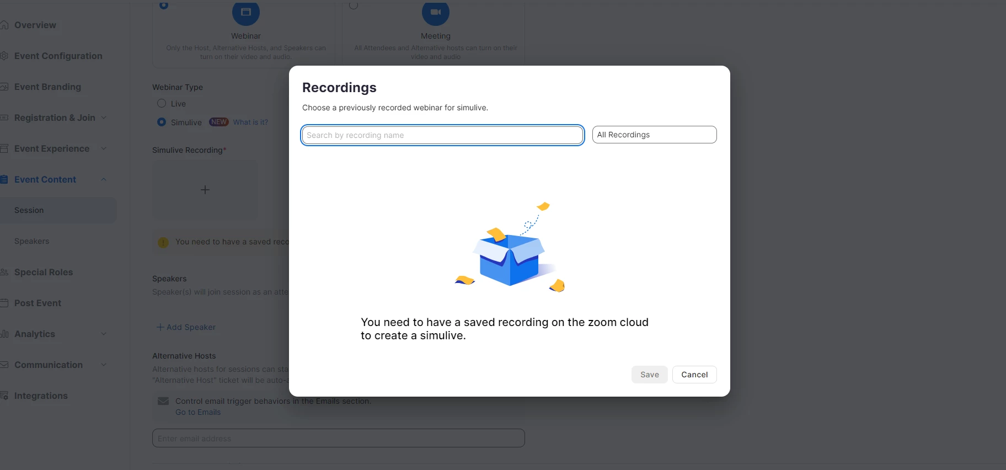Viewport: 1006px width, 470px height.
Task: Click the plus icon to add simulive recording
Action: point(205,190)
